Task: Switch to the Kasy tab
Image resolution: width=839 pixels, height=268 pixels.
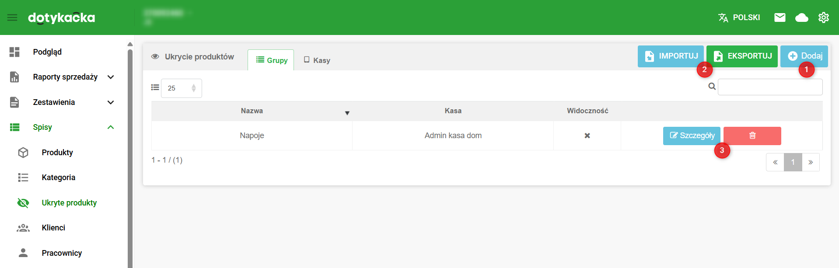Action: coord(317,60)
